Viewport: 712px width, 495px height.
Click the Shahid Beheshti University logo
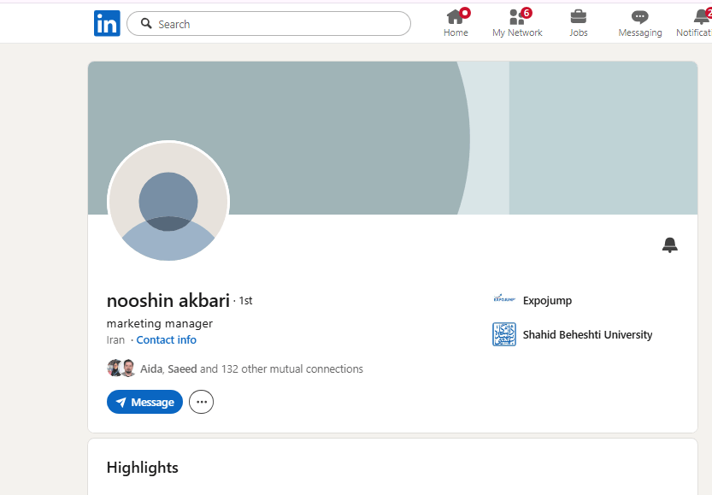pyautogui.click(x=504, y=334)
